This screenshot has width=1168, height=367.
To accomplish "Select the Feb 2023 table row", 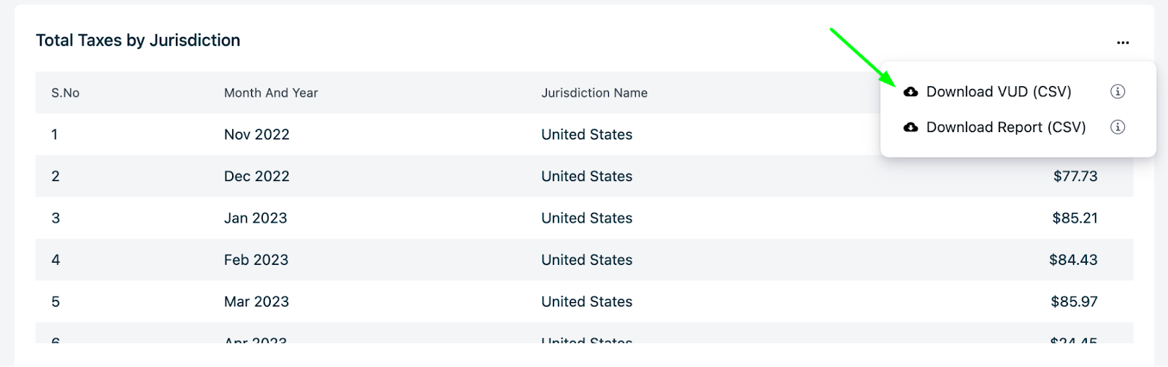I will pos(256,260).
